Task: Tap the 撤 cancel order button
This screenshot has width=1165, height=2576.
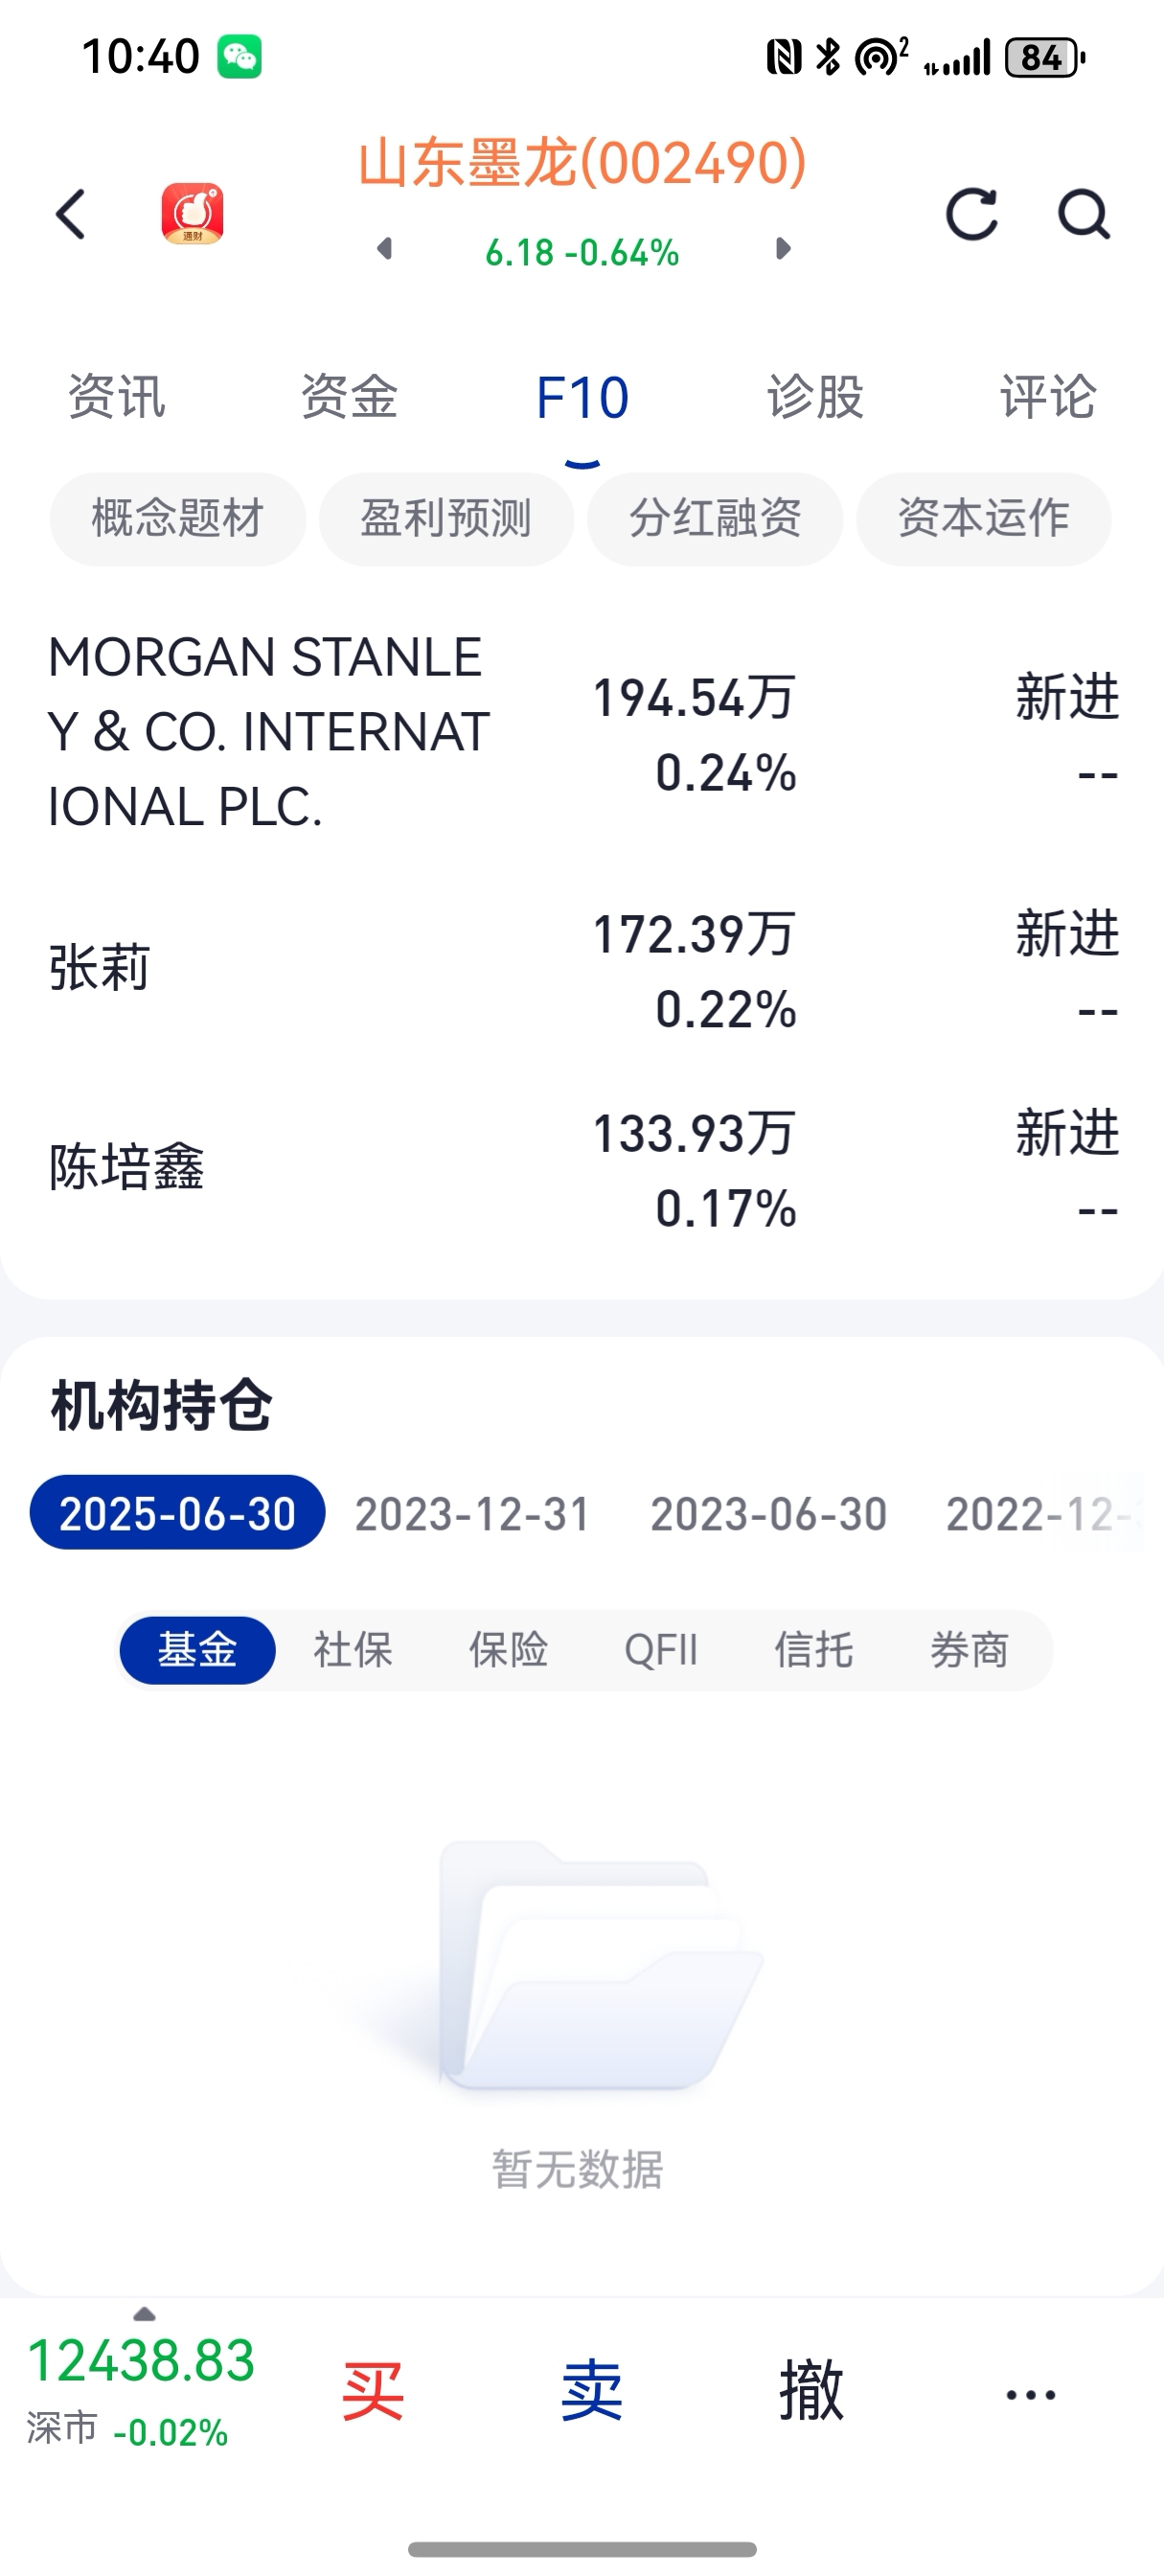Action: [811, 2392]
